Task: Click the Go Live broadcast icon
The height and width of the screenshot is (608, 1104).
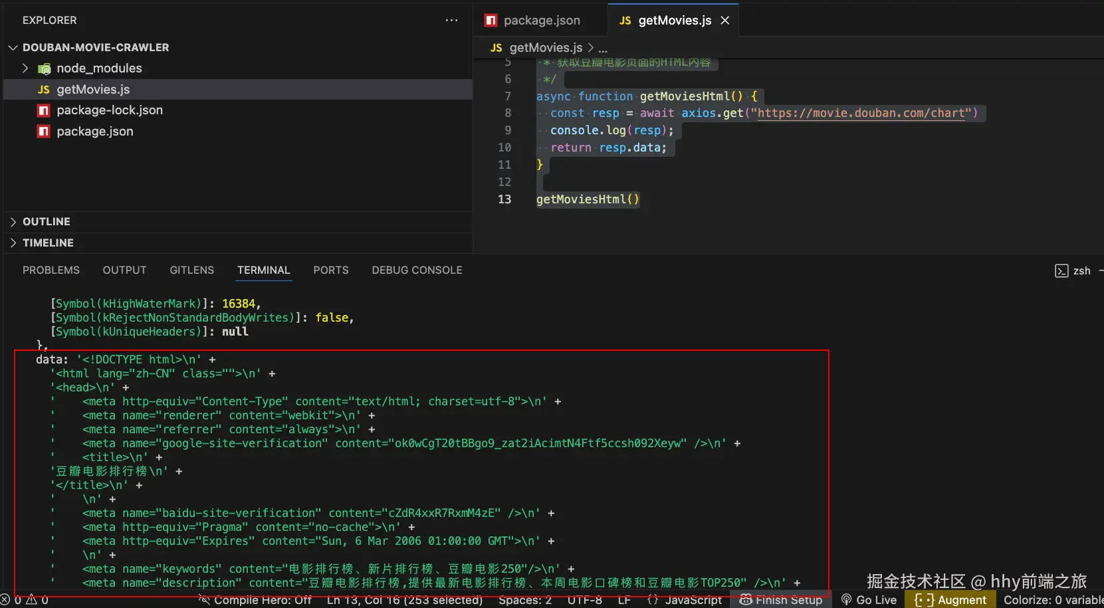Action: click(846, 600)
